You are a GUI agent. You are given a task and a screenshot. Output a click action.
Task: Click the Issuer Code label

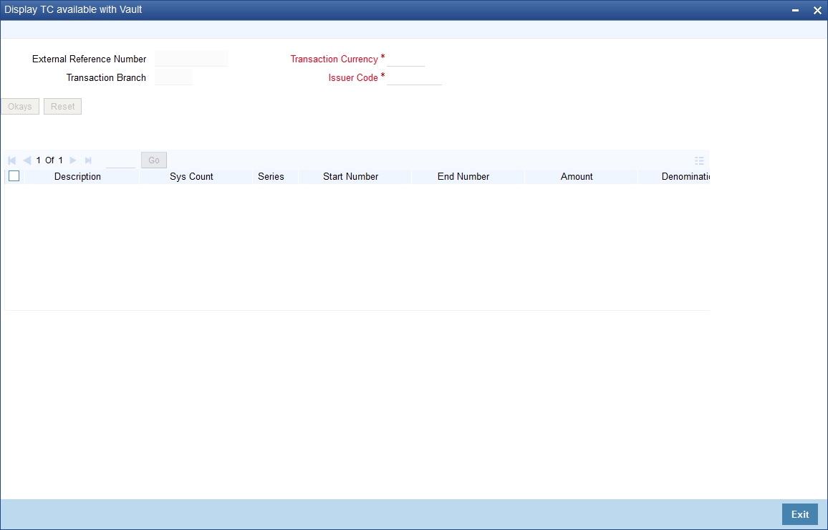353,77
